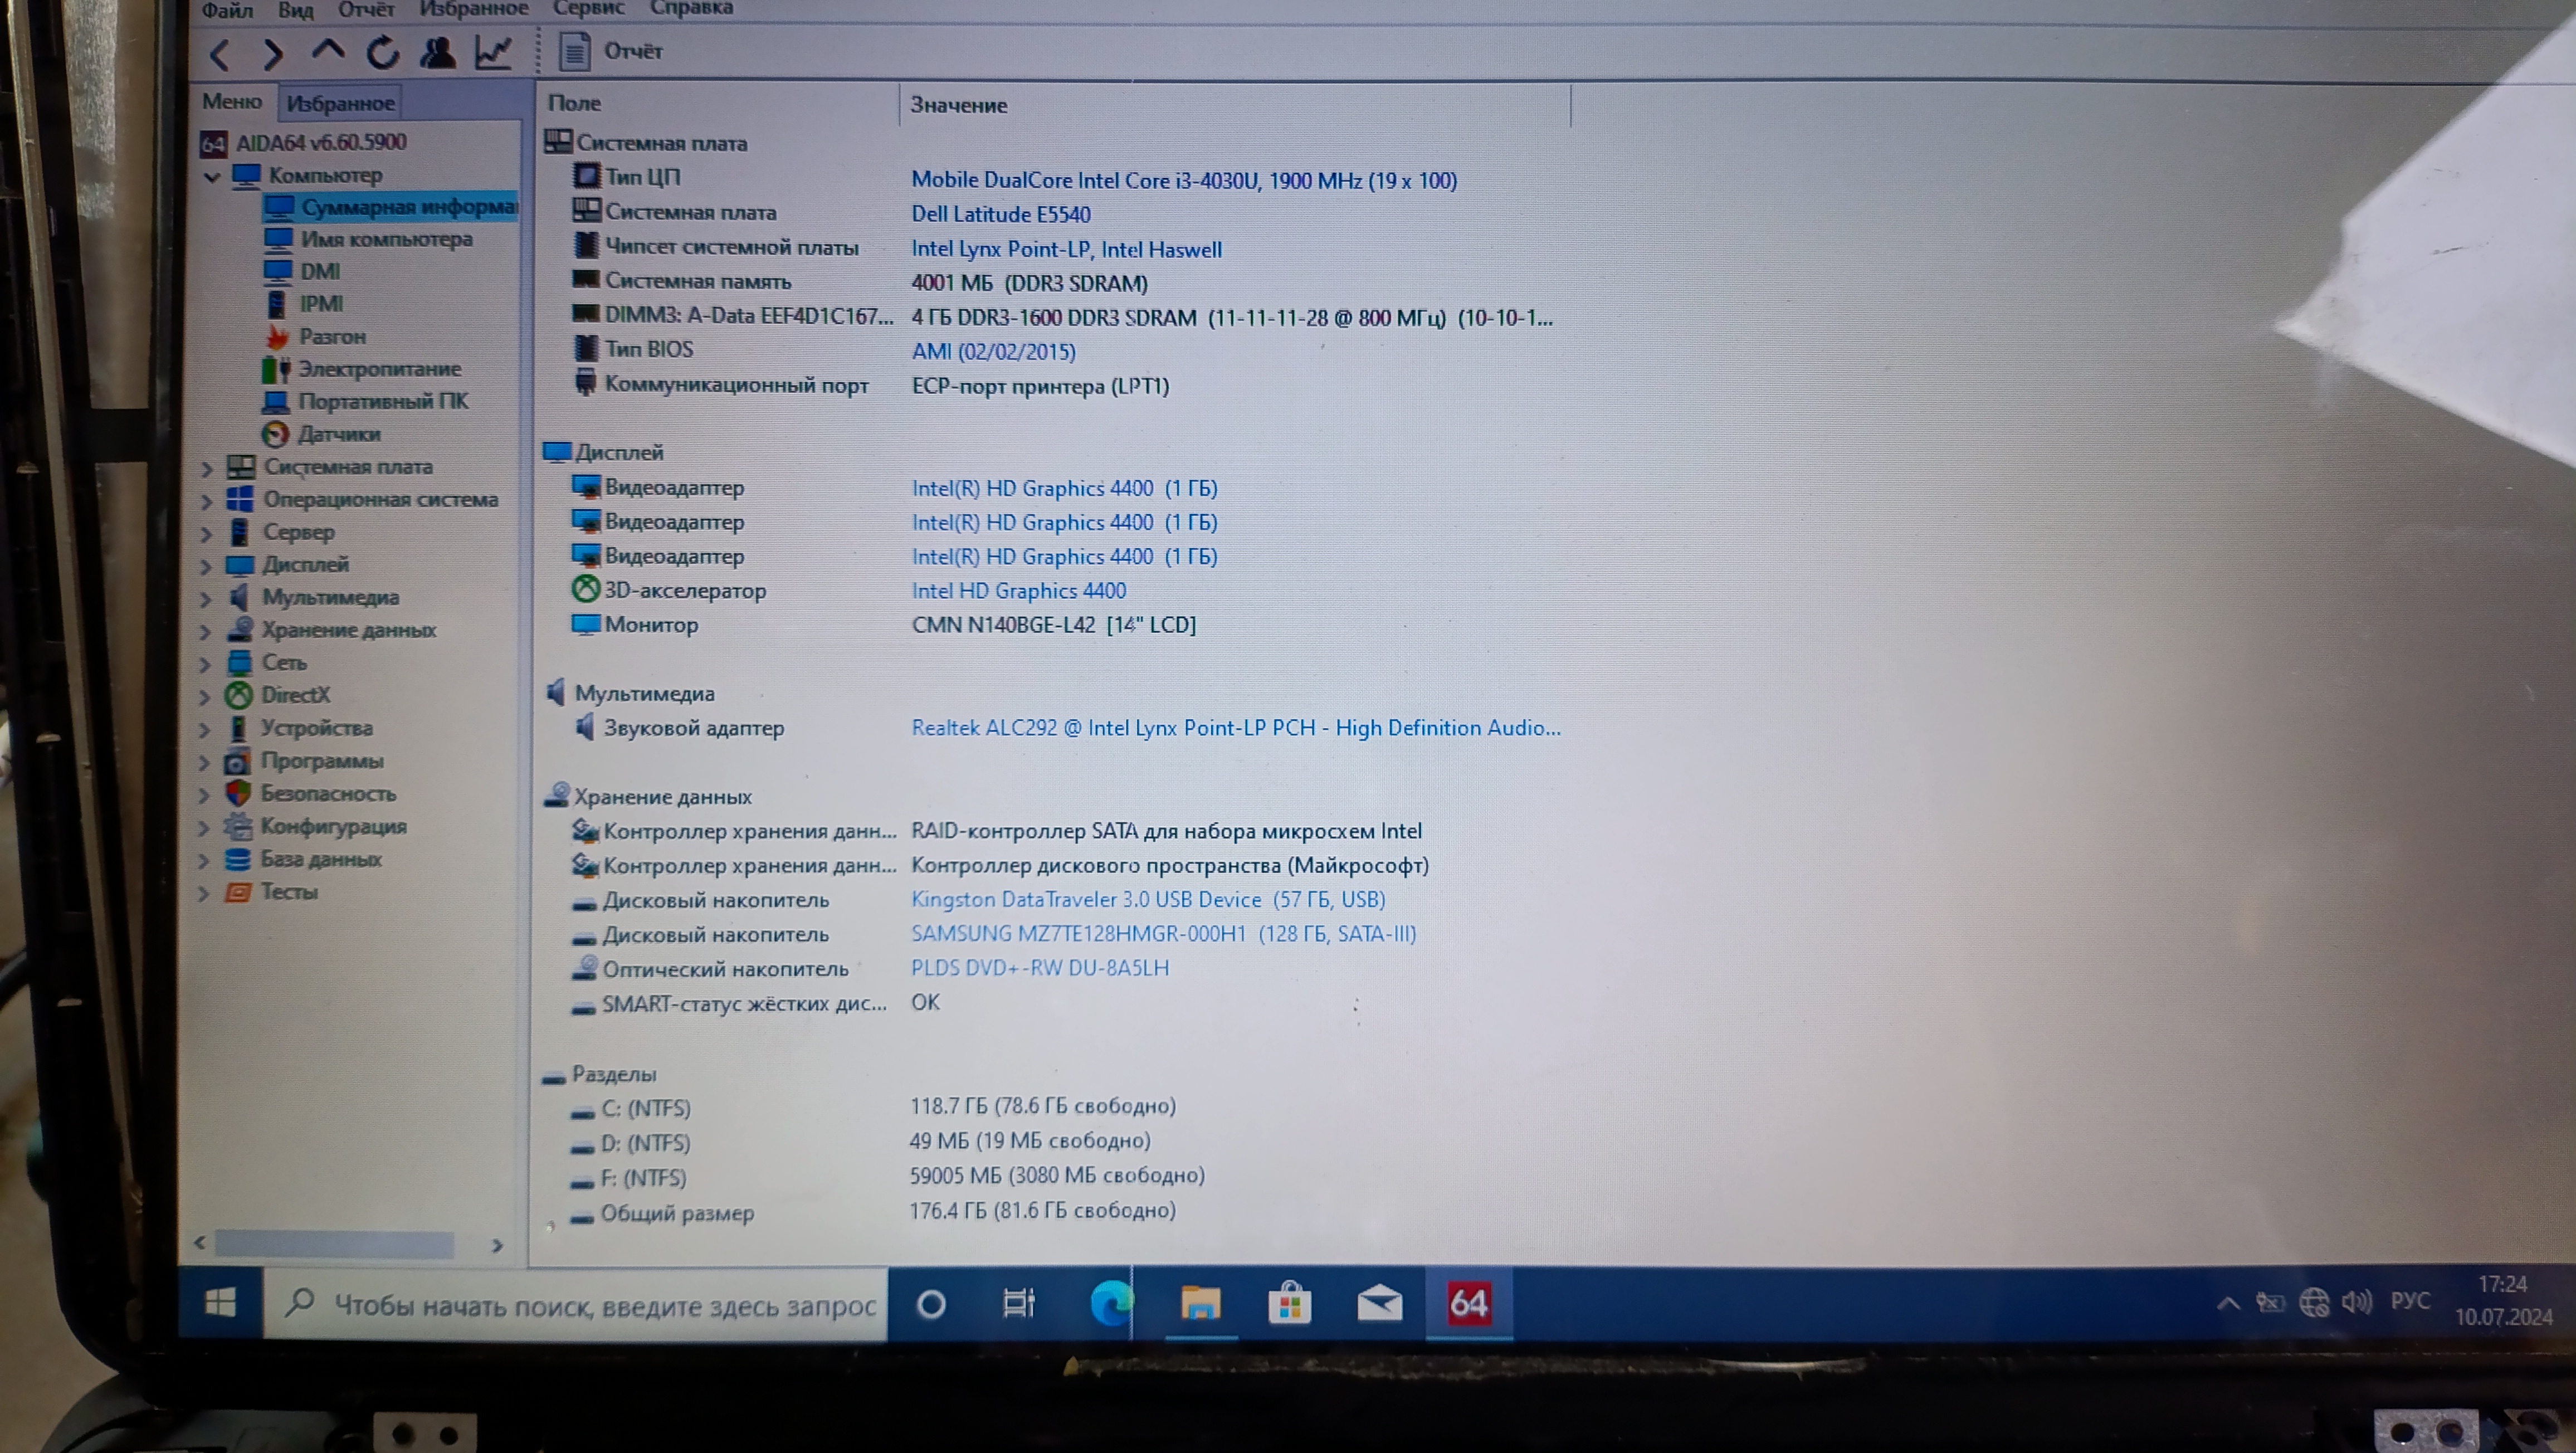The width and height of the screenshot is (2576, 1453).
Task: Open the Kingston DataTraveler 3.0 USB link
Action: point(1148,899)
